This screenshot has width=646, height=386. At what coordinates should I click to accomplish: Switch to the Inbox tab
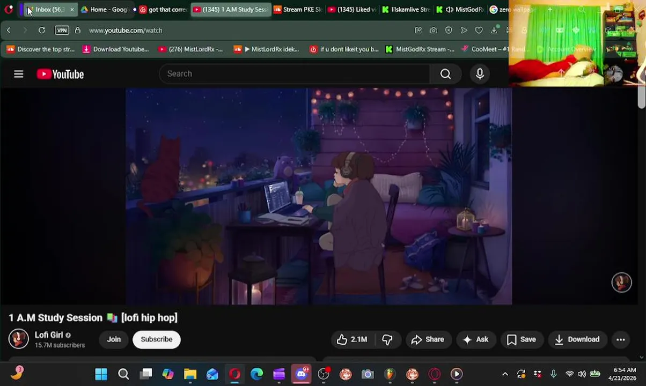click(50, 10)
